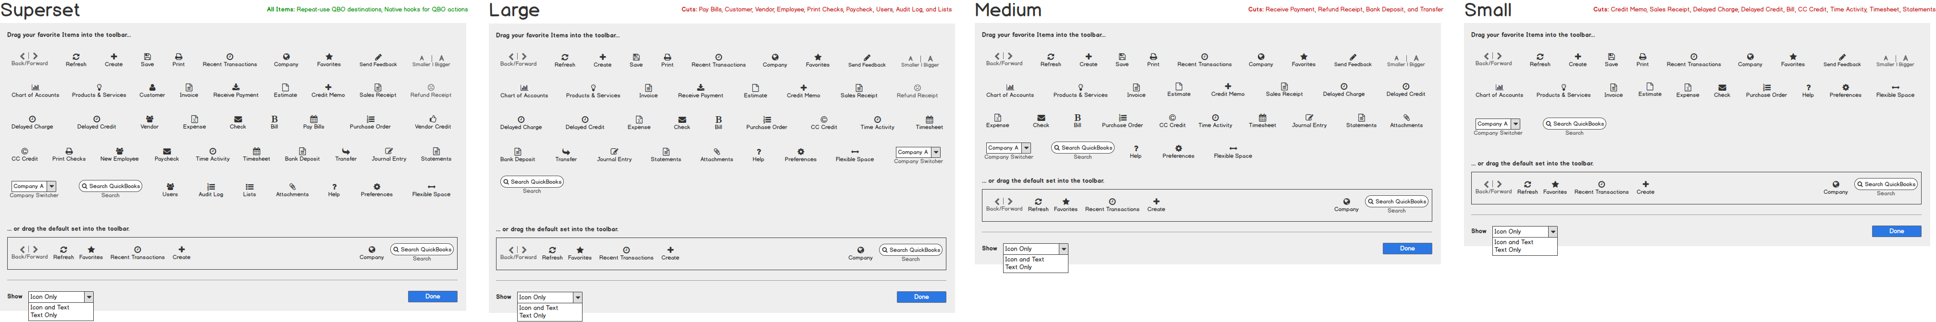Choose the Statements icon in the Medium panel
The height and width of the screenshot is (322, 1936).
pos(1361,118)
